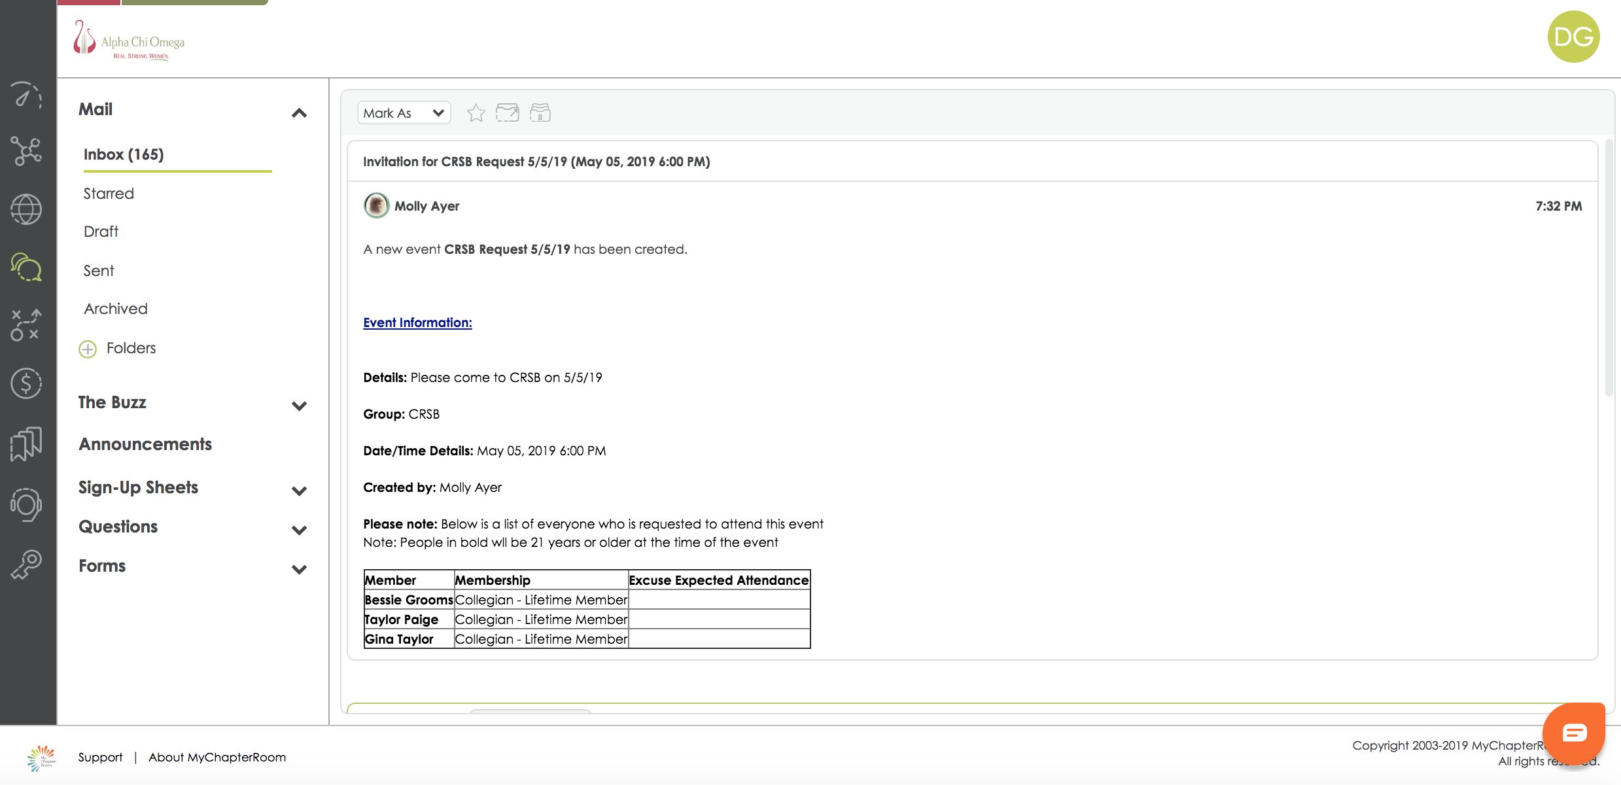Open the orange chat widget button

click(x=1573, y=733)
